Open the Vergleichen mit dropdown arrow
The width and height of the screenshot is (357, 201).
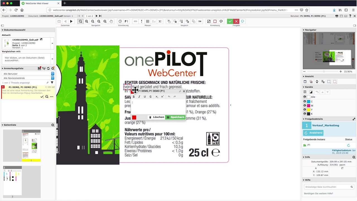[52, 59]
